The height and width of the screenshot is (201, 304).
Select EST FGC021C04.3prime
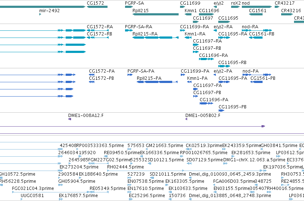tap(33, 188)
